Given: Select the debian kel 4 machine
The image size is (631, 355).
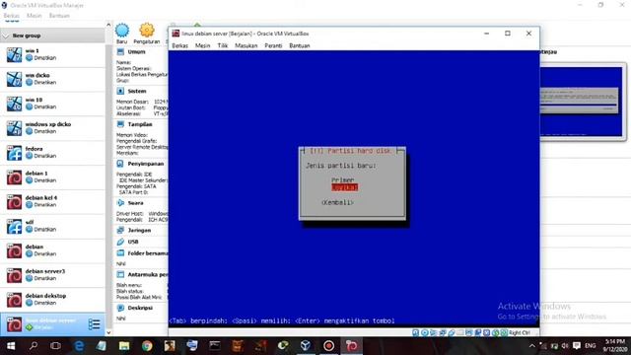Looking at the screenshot, I should (52, 201).
